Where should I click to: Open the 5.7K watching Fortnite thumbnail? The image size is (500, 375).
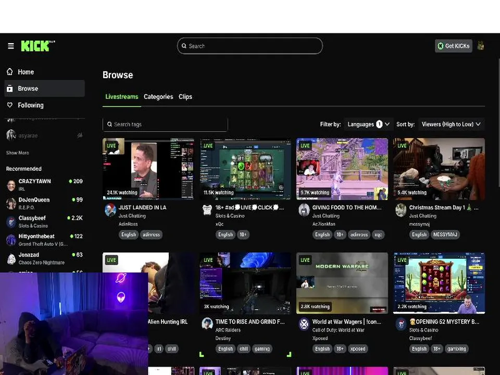342,169
